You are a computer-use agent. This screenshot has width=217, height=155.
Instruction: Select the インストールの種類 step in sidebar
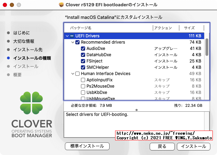[x=32, y=58]
